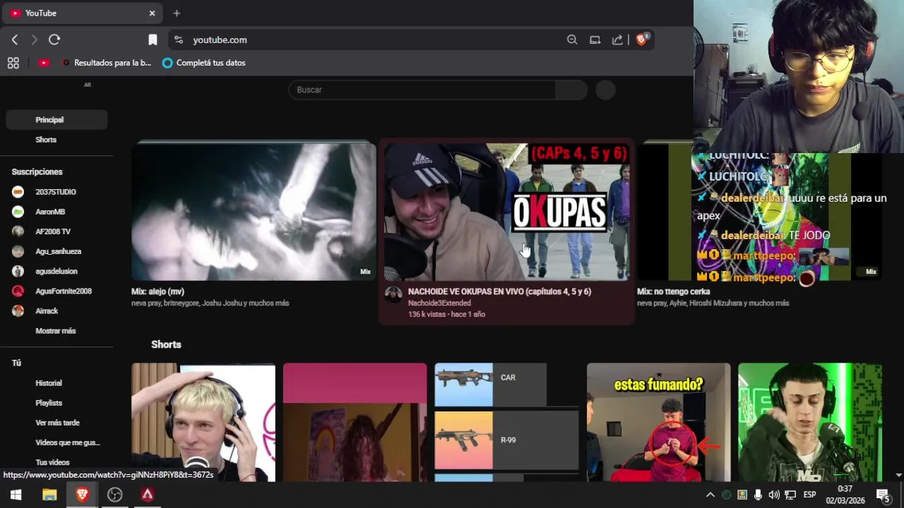904x508 pixels.
Task: Open the Suscripciones section heading
Action: (37, 171)
